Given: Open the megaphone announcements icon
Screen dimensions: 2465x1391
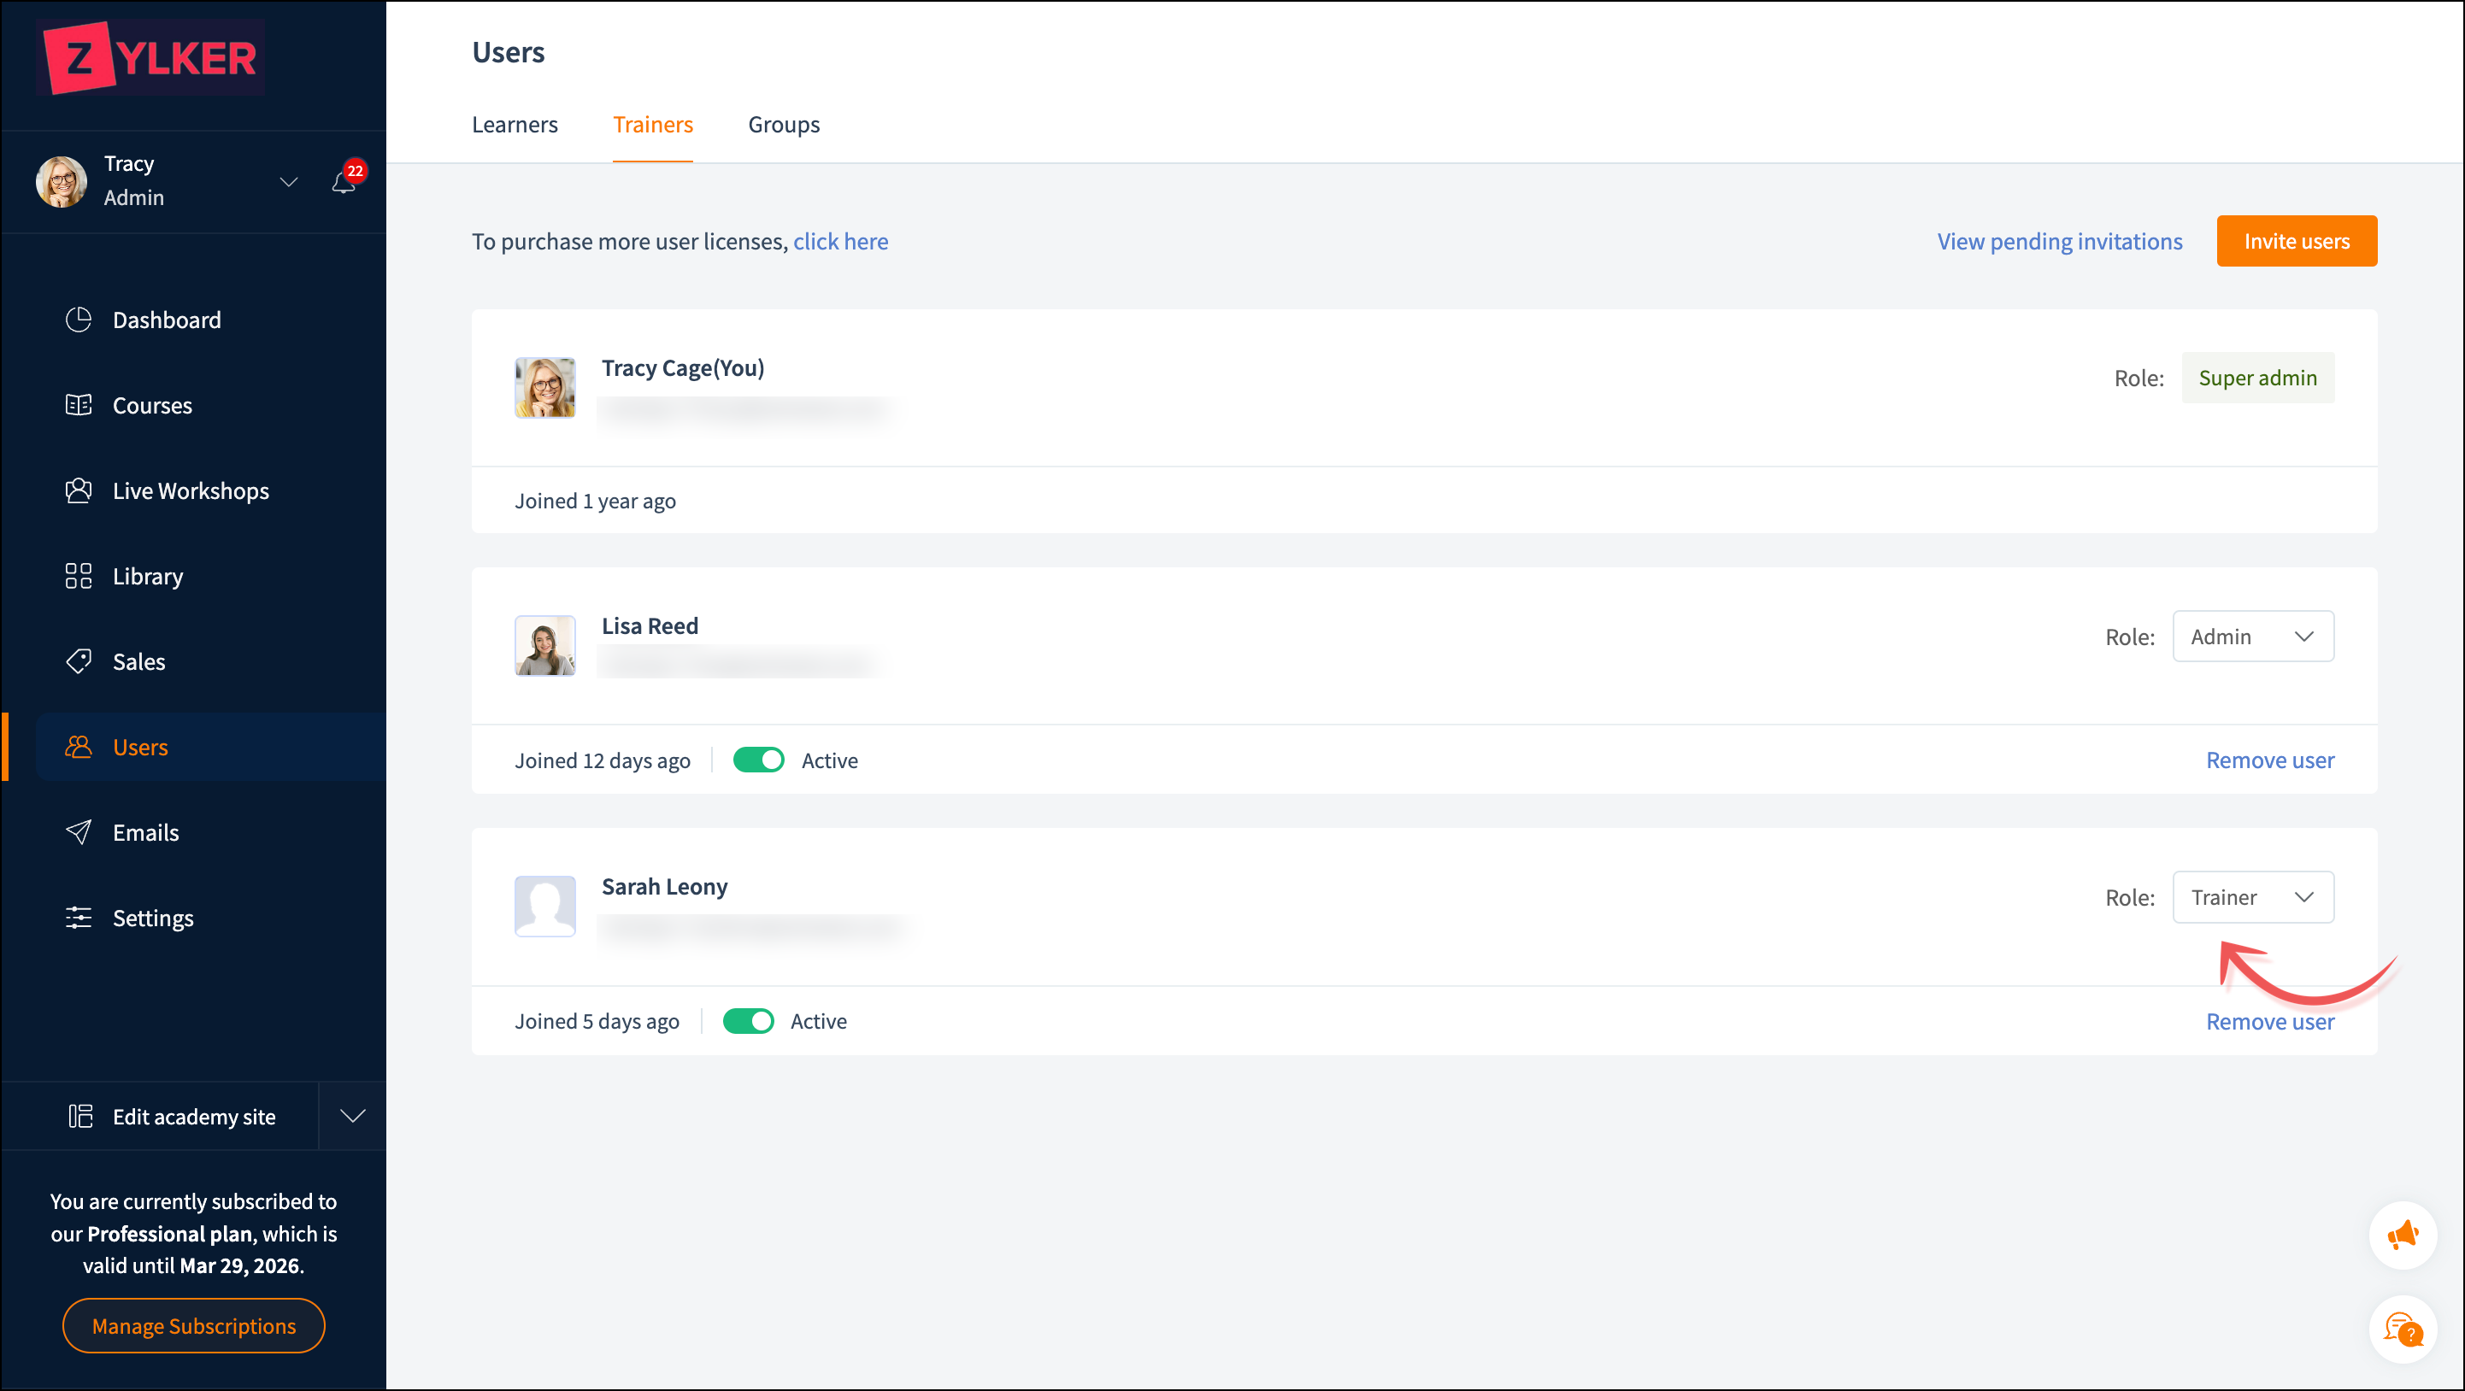Looking at the screenshot, I should coord(2402,1235).
